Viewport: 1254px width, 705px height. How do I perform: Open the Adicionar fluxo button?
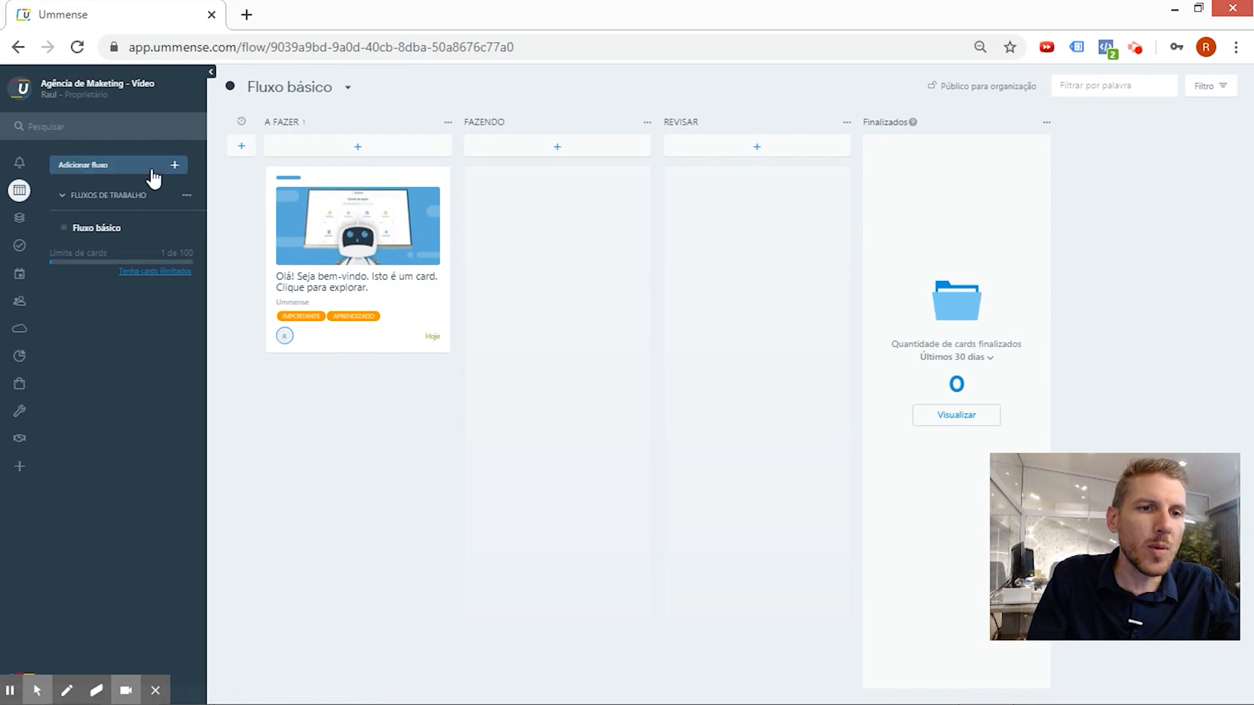click(x=117, y=164)
